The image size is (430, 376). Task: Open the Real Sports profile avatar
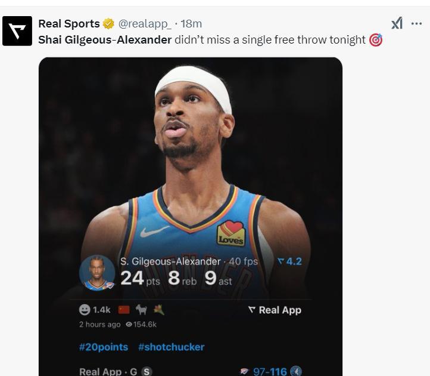tap(17, 31)
